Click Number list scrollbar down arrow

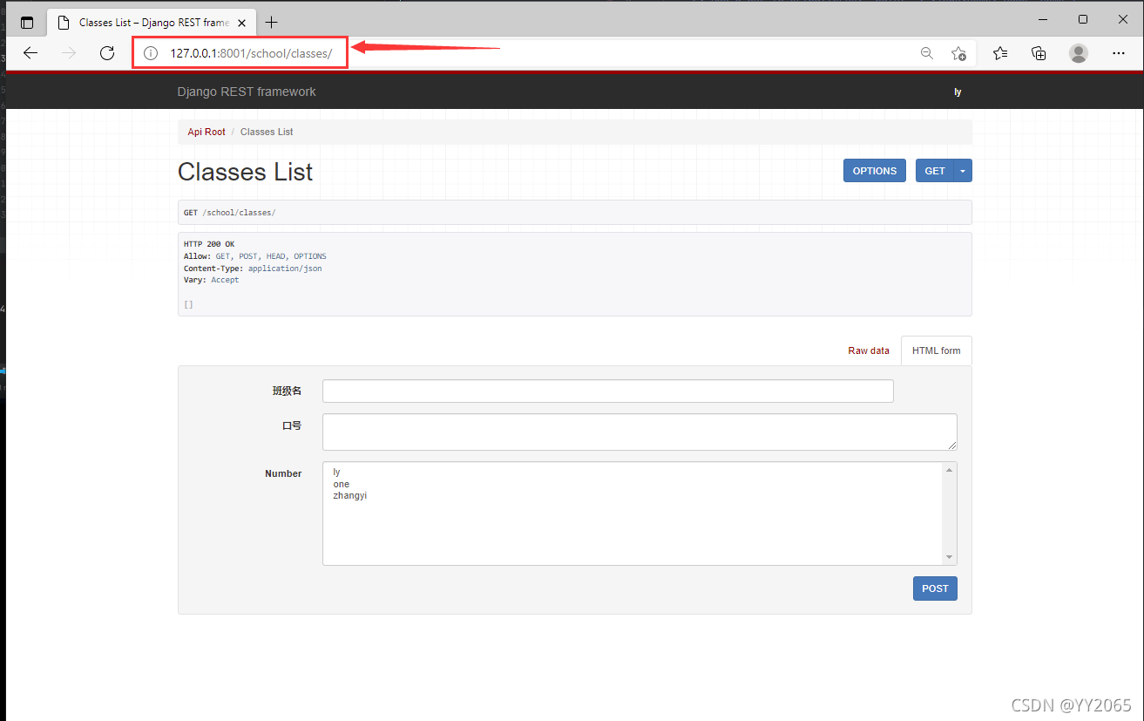(x=950, y=558)
